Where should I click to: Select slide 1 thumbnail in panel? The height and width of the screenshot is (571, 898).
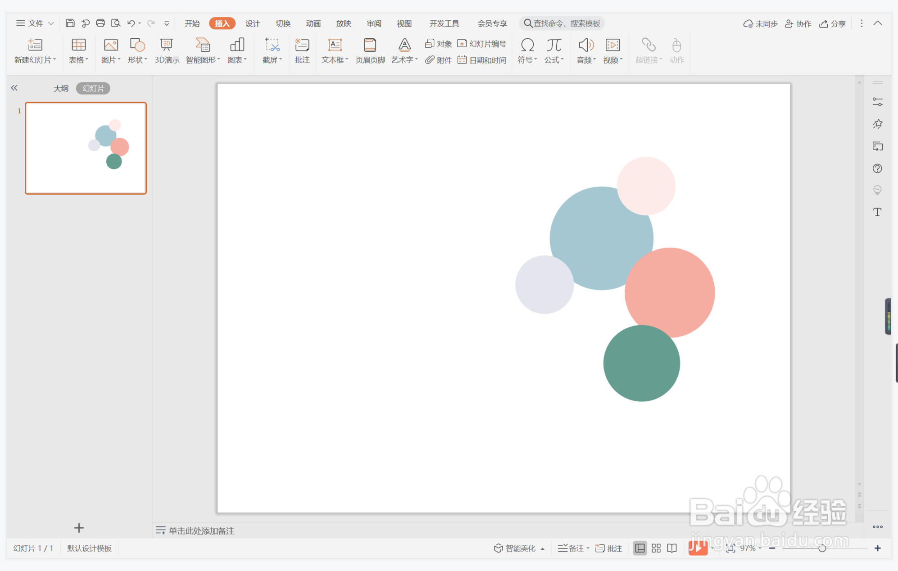[x=86, y=148]
